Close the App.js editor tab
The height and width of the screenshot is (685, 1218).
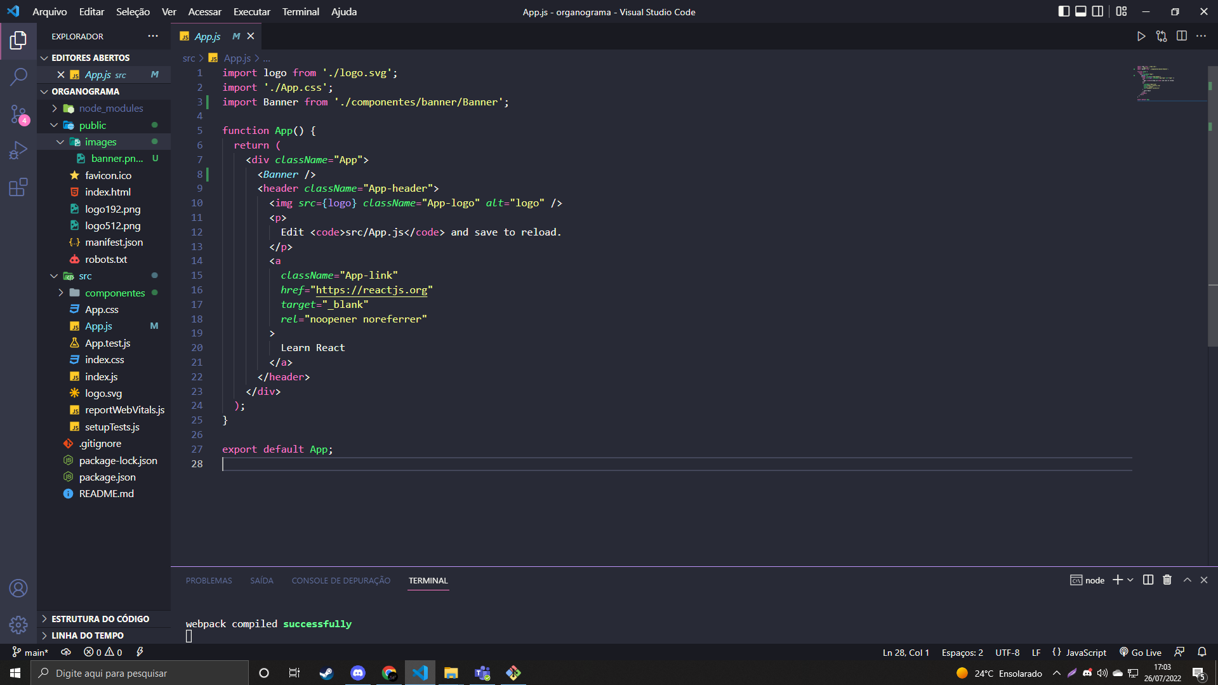[x=251, y=36]
